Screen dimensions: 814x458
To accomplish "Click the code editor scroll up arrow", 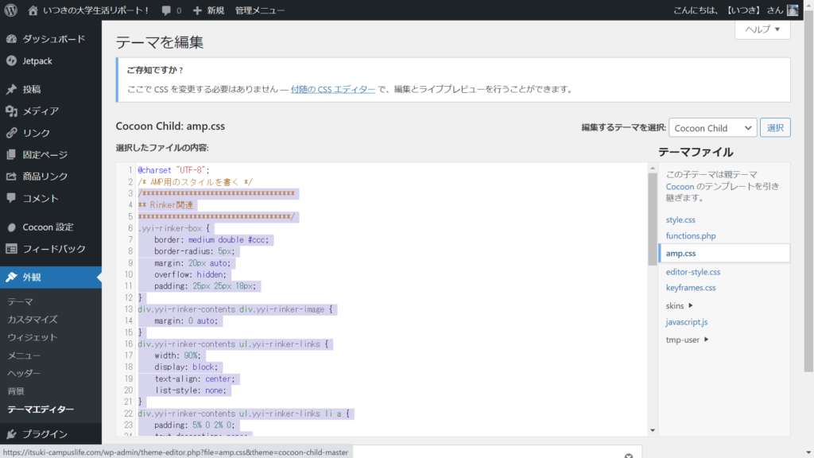I will coord(653,168).
